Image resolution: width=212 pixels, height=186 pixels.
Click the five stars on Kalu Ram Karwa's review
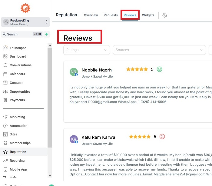point(140,137)
